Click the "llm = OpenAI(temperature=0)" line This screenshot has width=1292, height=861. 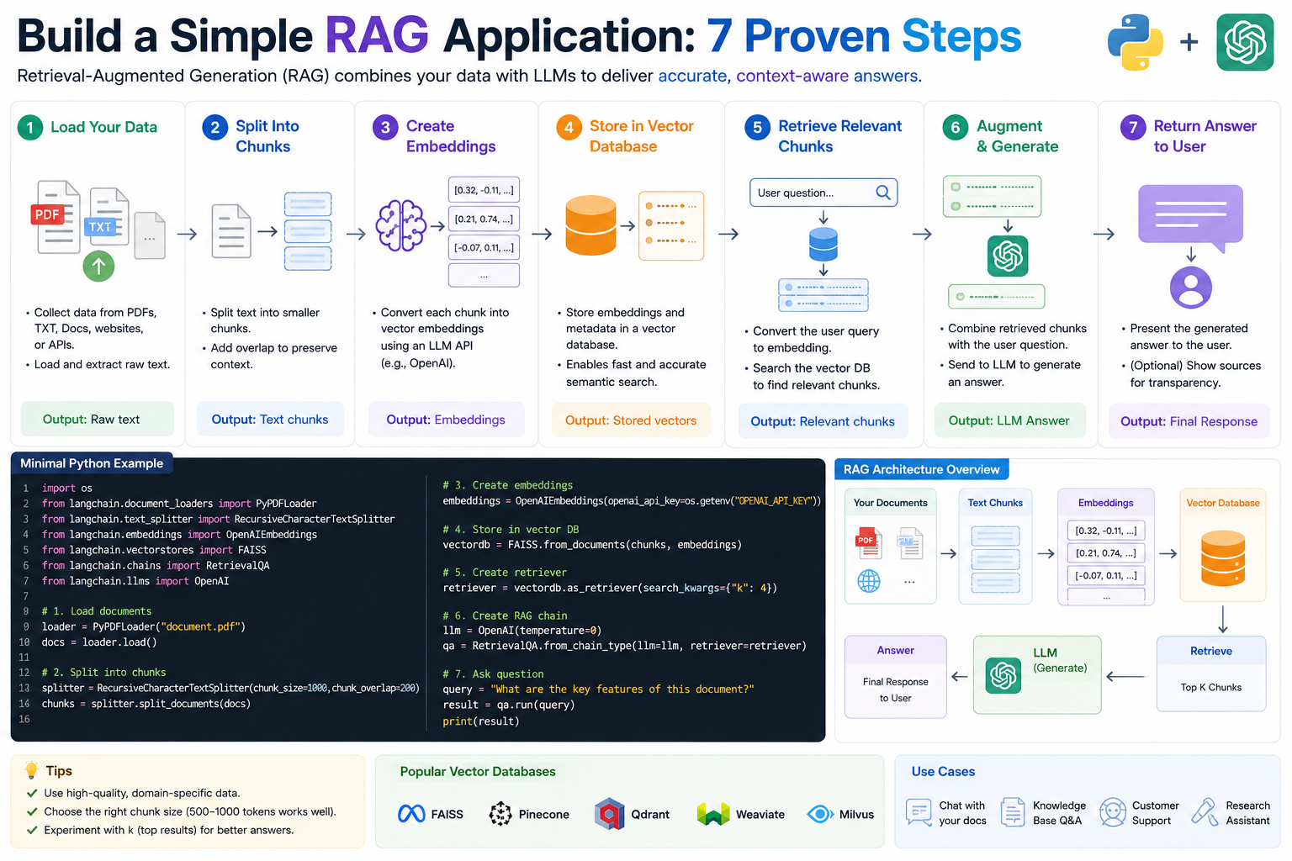522,630
